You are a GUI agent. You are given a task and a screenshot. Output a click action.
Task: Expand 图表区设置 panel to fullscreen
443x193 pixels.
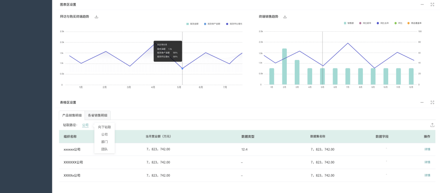(x=432, y=4)
